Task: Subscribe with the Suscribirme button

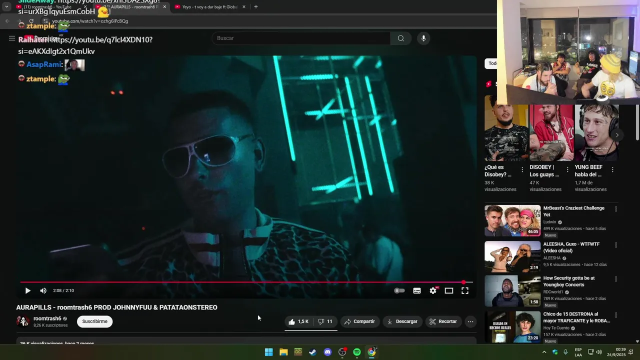Action: pos(95,321)
